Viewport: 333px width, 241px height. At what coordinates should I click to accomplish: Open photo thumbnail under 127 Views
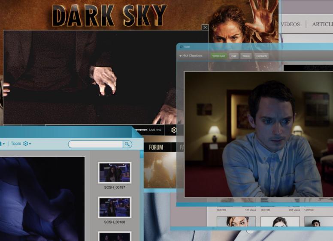(x=236, y=221)
